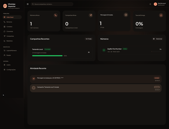Viewport: 169px width, 129px height.
Task: Click the 100% progress label
Action: click(x=65, y=56)
